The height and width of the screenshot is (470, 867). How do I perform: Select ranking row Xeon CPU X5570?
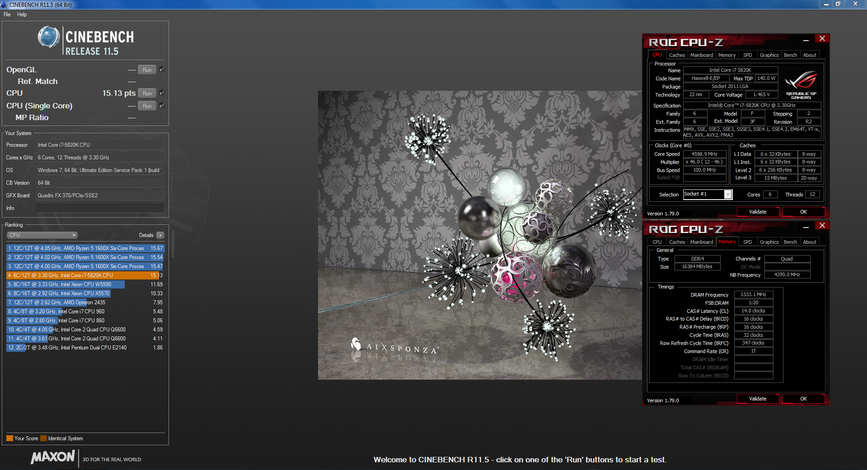[x=85, y=293]
